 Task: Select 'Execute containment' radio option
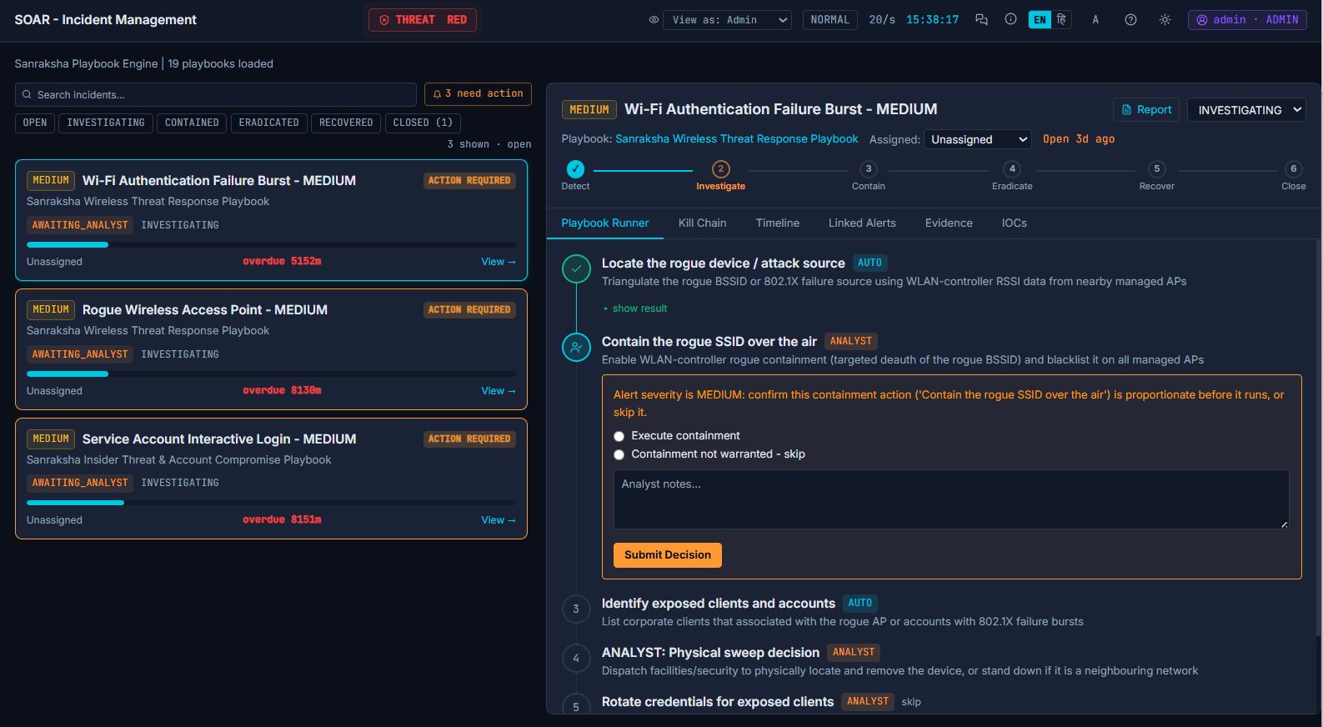point(619,436)
